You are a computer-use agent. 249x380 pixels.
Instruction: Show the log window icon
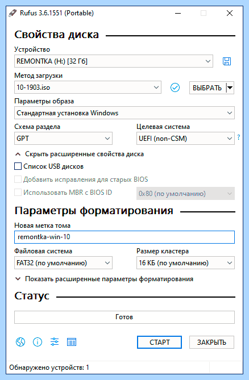coord(72,342)
